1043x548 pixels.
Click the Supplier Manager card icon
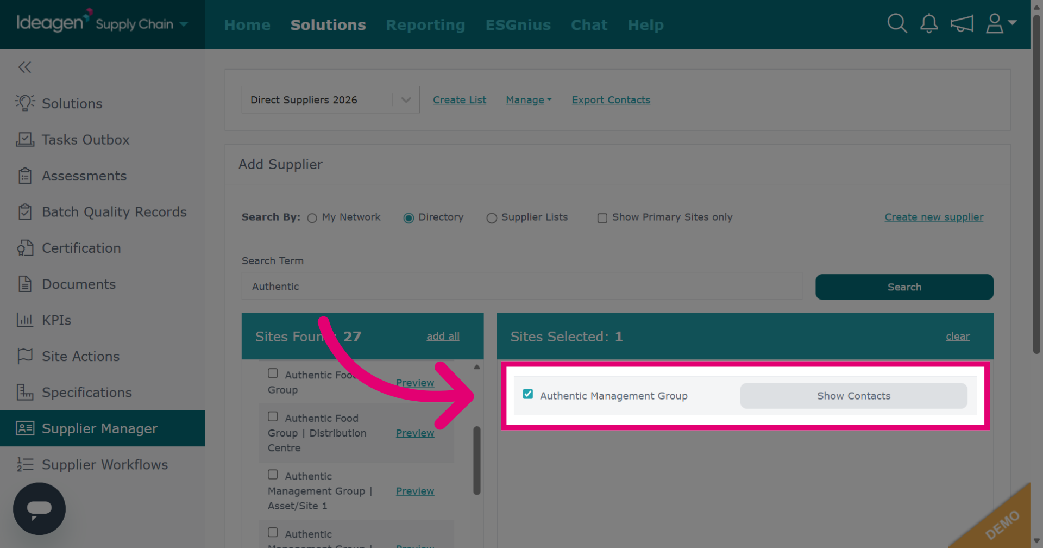pos(24,428)
